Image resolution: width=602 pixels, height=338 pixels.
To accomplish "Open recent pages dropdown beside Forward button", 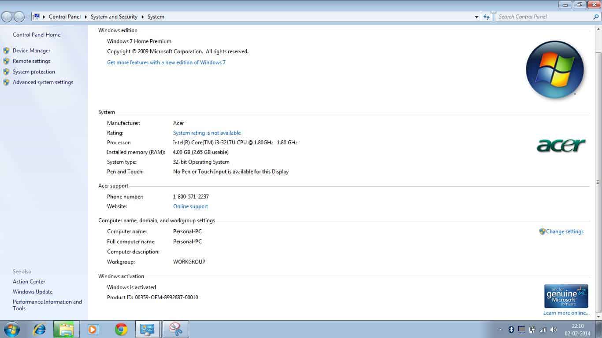I will [28, 17].
